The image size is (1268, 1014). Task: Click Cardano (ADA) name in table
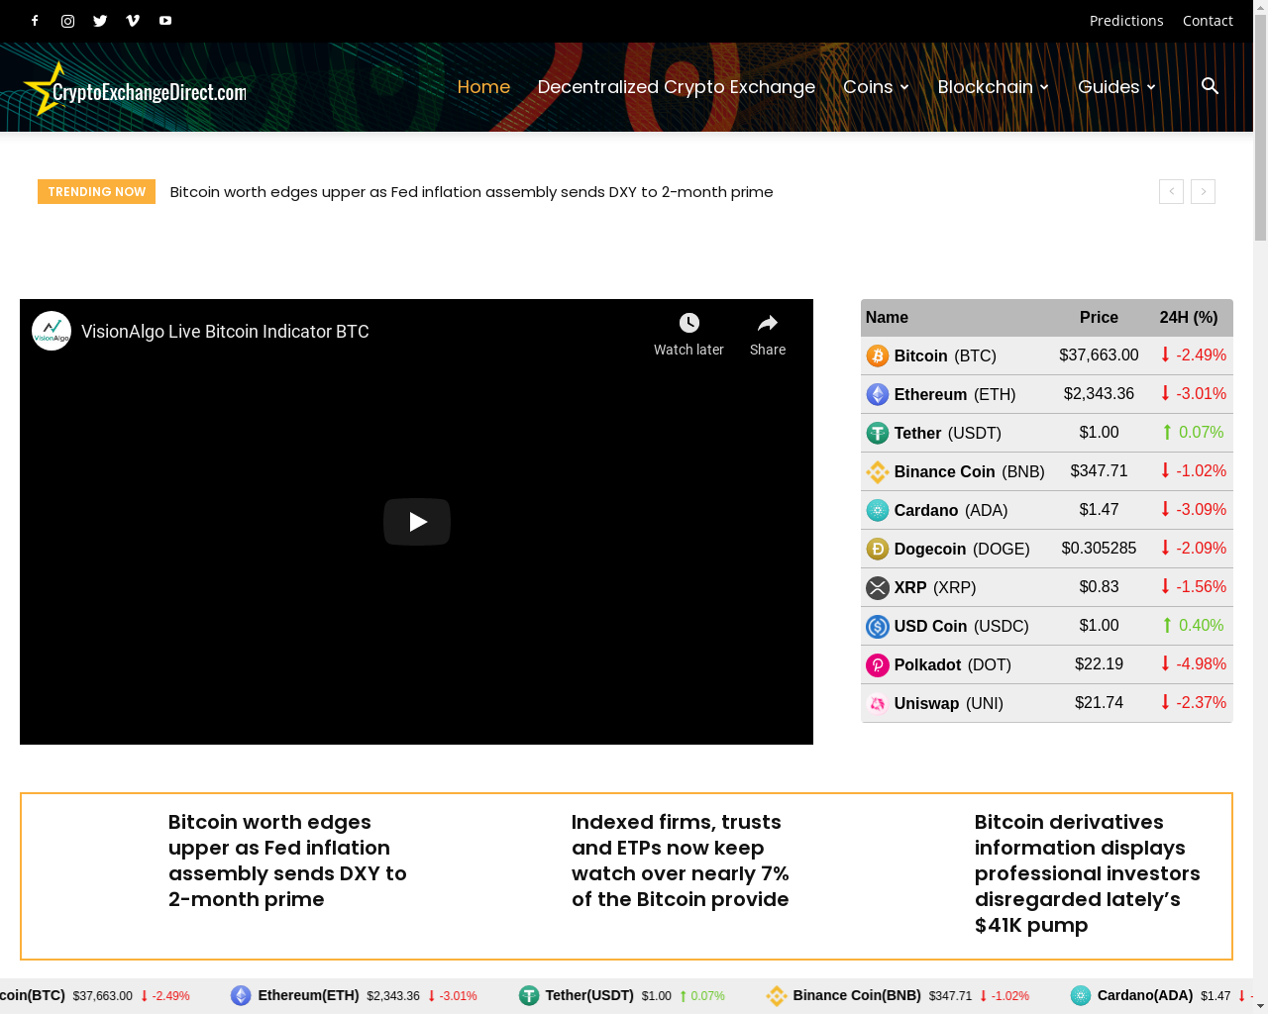pos(951,510)
